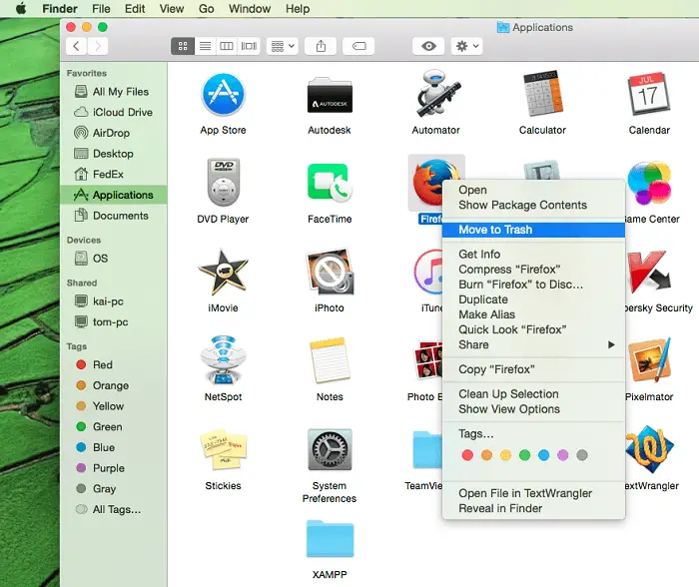Image resolution: width=699 pixels, height=587 pixels.
Task: Choose Copy "Firefox"
Action: click(533, 369)
